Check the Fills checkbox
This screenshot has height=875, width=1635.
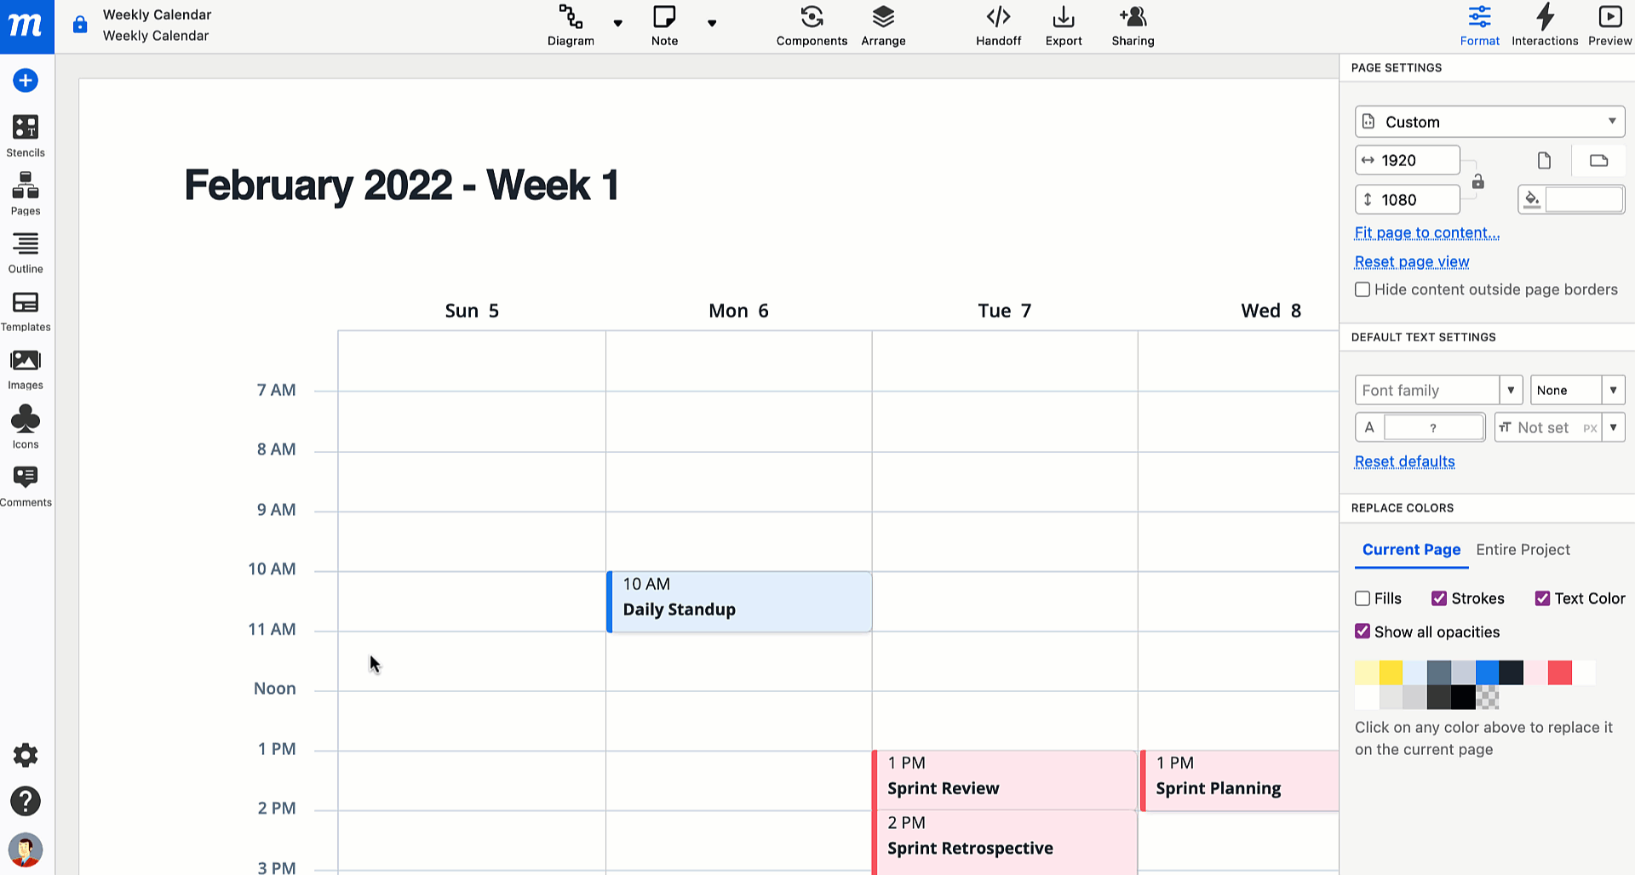point(1362,598)
